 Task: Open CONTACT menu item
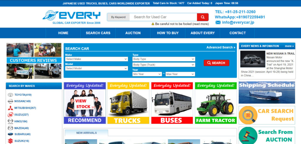[x=238, y=33]
